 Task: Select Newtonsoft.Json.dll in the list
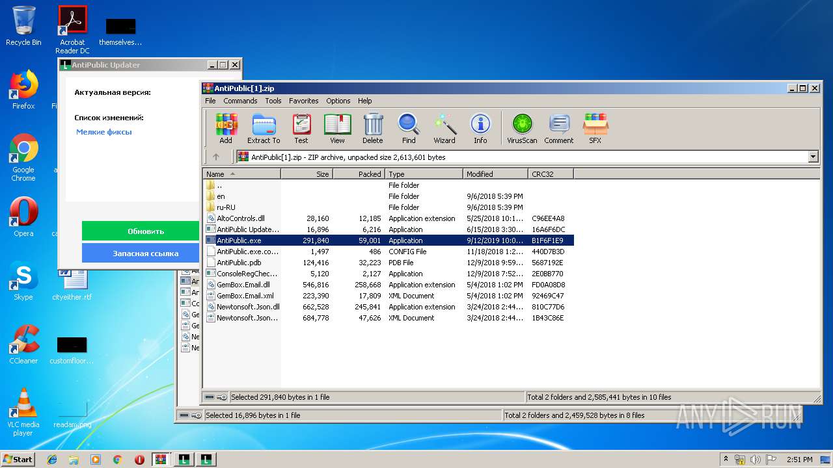389,307
